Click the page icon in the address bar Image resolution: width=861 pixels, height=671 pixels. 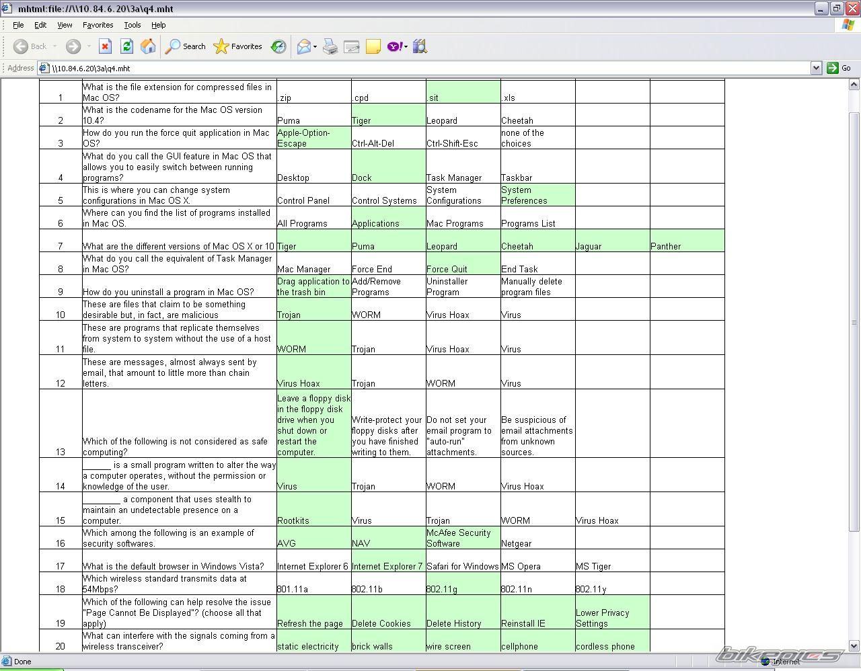[x=44, y=68]
